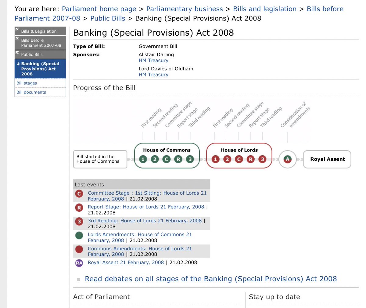Open Bill documents sidebar link
The image size is (366, 308).
(31, 92)
